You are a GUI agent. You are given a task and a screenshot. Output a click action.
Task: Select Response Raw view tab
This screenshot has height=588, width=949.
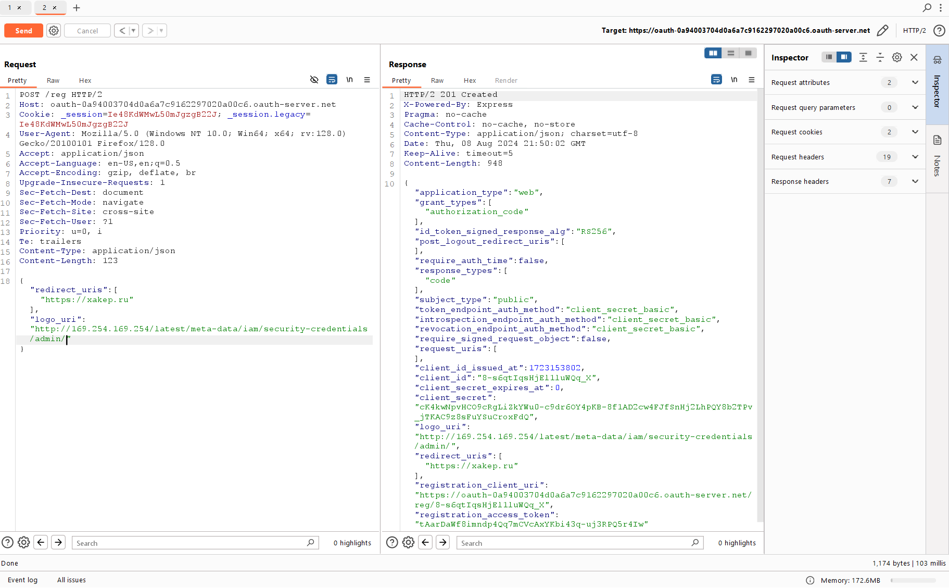(437, 81)
